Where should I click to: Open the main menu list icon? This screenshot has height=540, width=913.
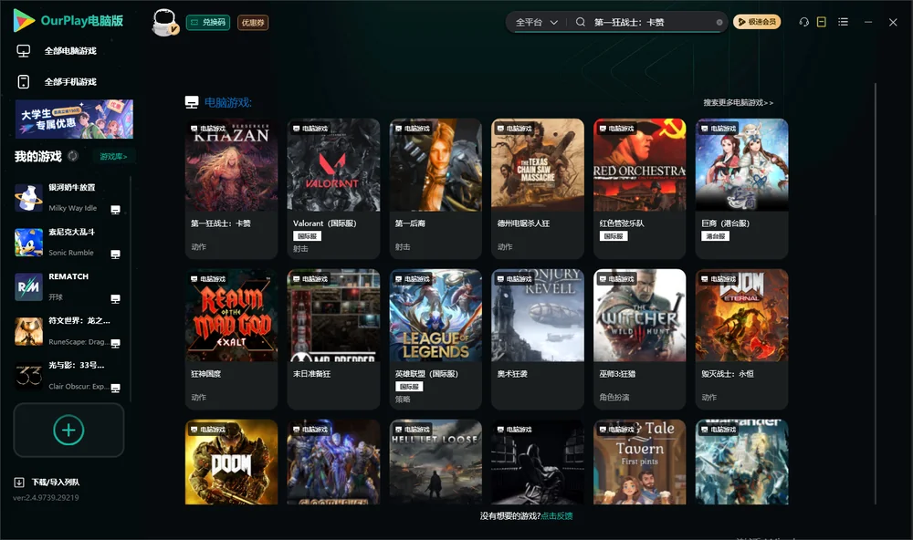point(843,22)
